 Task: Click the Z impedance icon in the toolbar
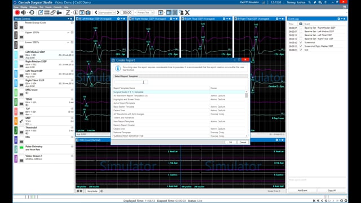[68, 12]
